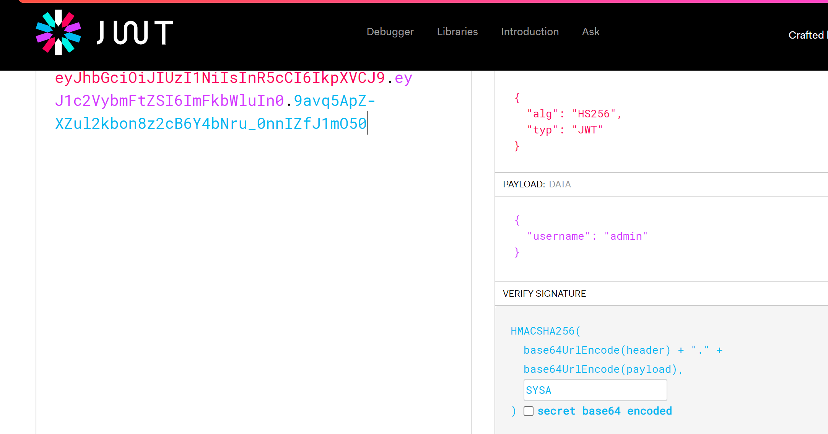Open the Debugger nav item
The image size is (828, 434).
(x=390, y=32)
